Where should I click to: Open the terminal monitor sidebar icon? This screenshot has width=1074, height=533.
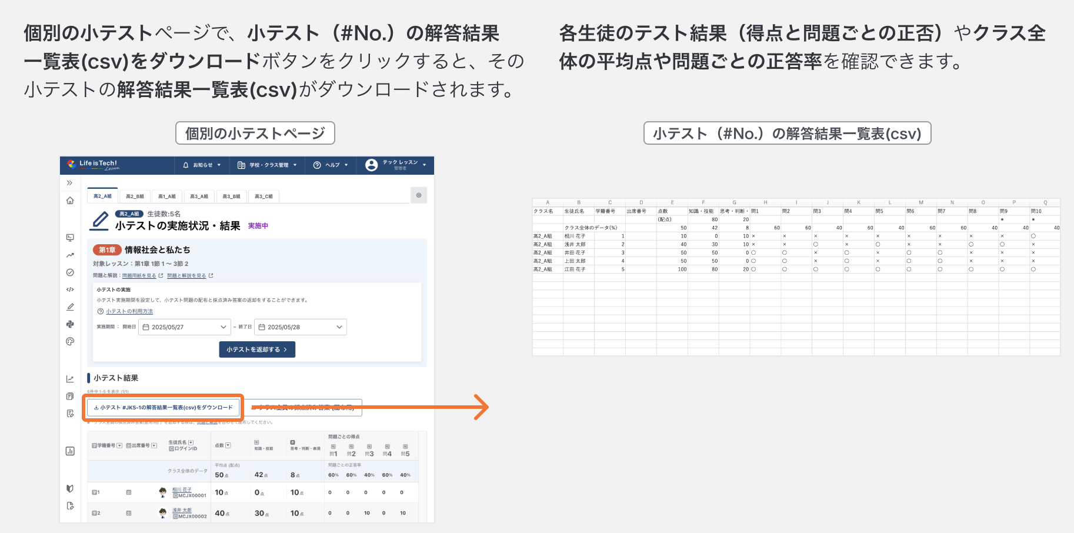(70, 238)
